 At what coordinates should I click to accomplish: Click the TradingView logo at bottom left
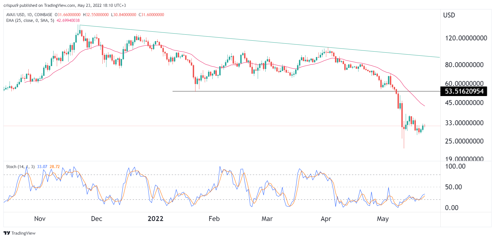(x=19, y=233)
